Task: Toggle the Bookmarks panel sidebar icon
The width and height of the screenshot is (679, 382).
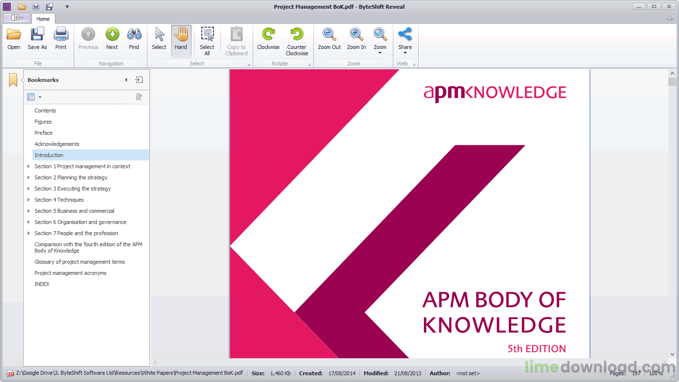Action: click(x=13, y=80)
